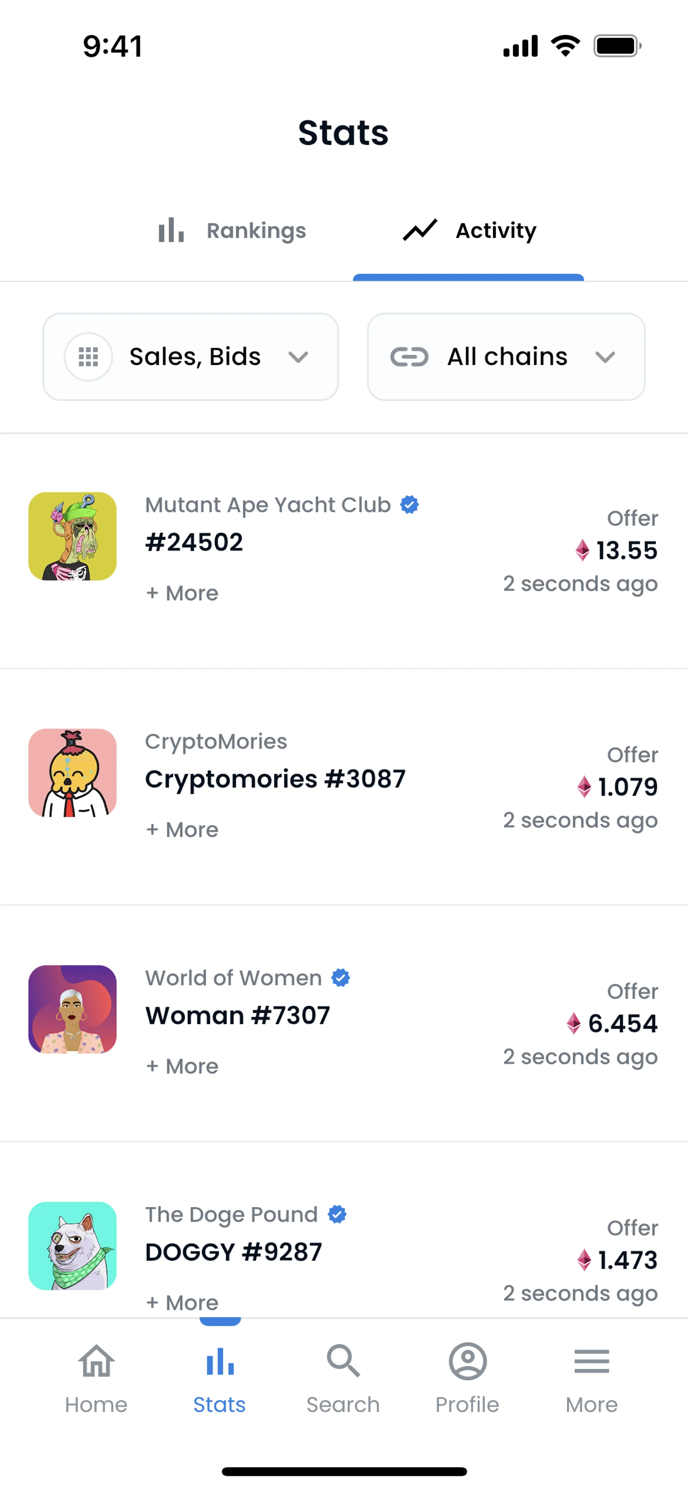688x1490 pixels.
Task: Tap the Home icon in bottom navigation
Action: coord(96,1362)
